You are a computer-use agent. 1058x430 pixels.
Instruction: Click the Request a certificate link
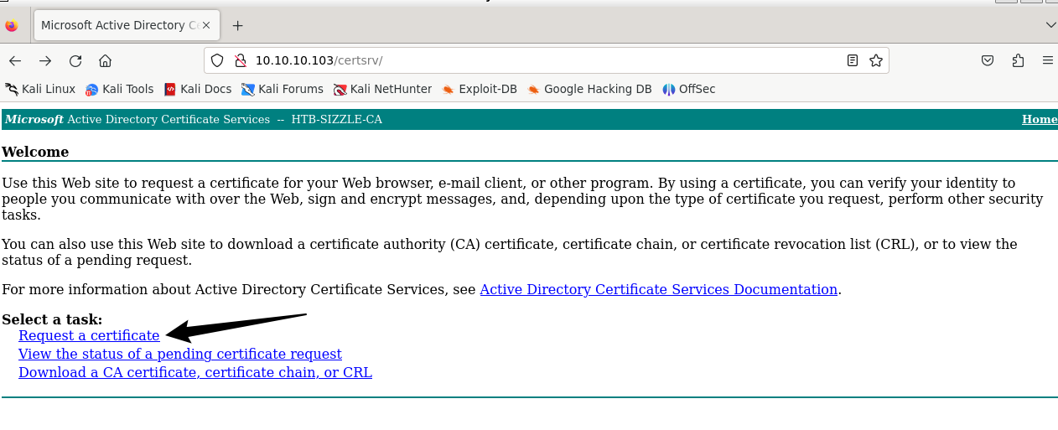click(x=89, y=335)
